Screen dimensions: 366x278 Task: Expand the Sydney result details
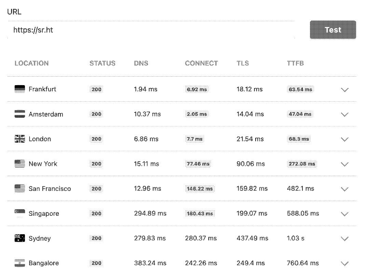(345, 238)
